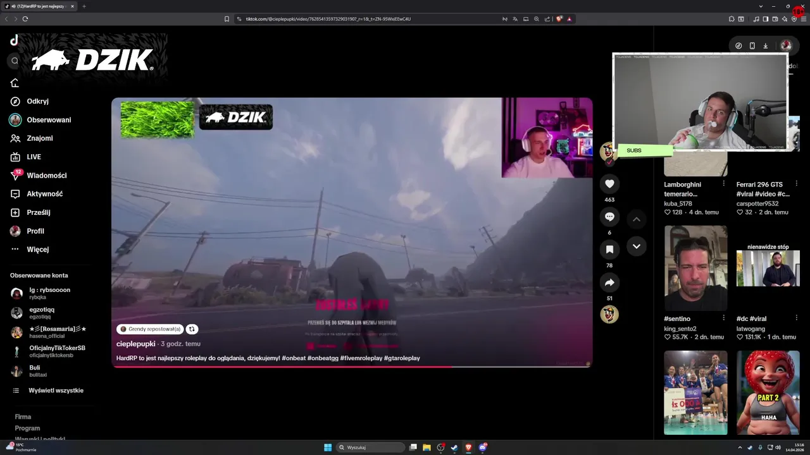
Task: Open the comments bubble icon
Action: 609,217
